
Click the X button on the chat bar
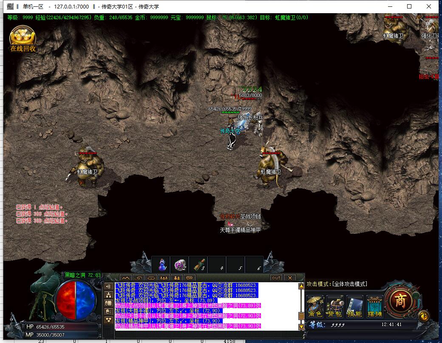point(290,278)
